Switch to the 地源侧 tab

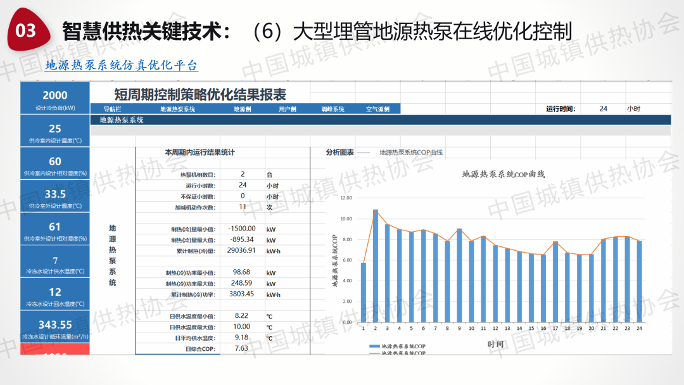click(243, 109)
